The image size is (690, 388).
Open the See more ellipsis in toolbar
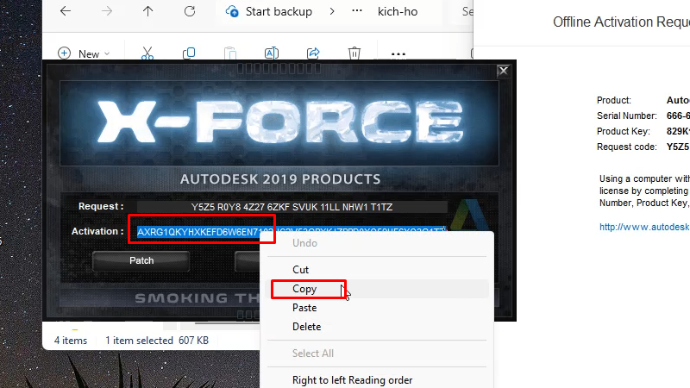[x=398, y=53]
